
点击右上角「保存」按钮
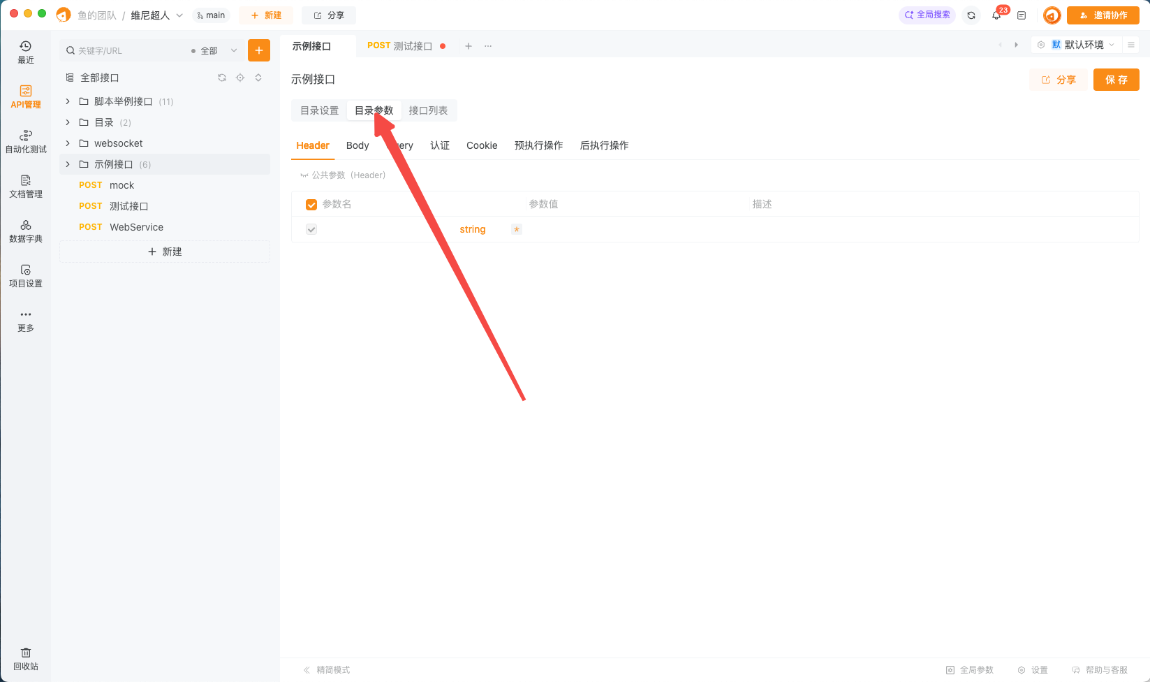point(1116,79)
